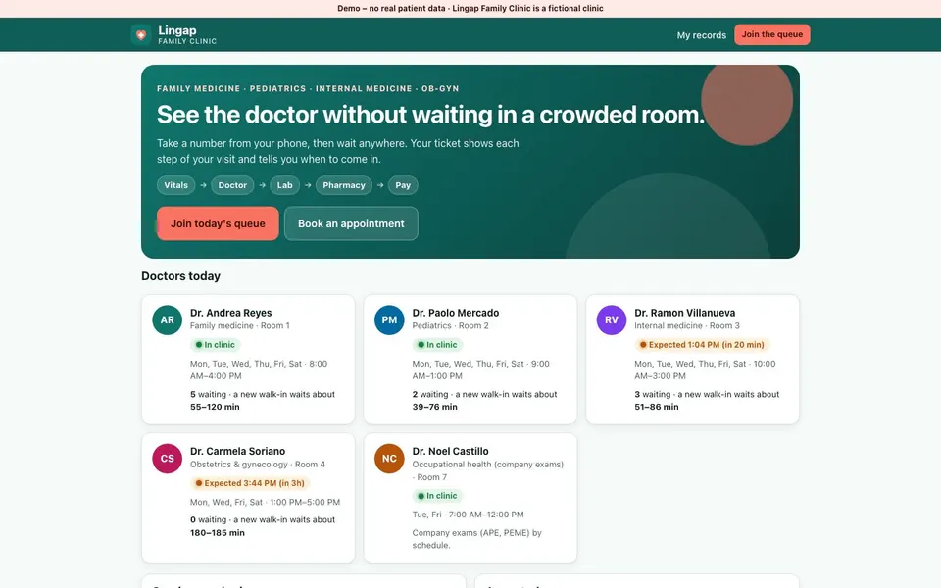
Task: Open Dr. Ramon Villanueva name
Action: pos(685,313)
